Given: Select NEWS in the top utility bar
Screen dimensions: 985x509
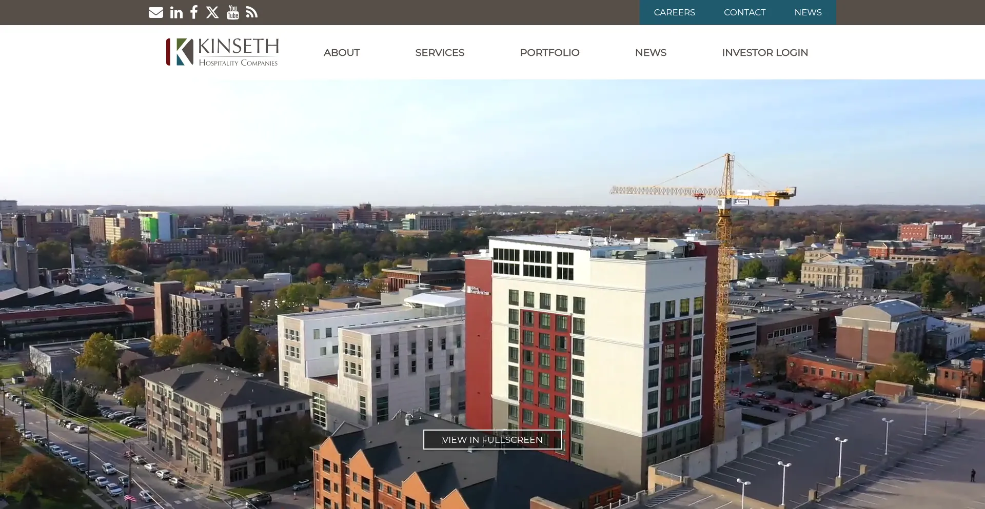Looking at the screenshot, I should (x=807, y=12).
